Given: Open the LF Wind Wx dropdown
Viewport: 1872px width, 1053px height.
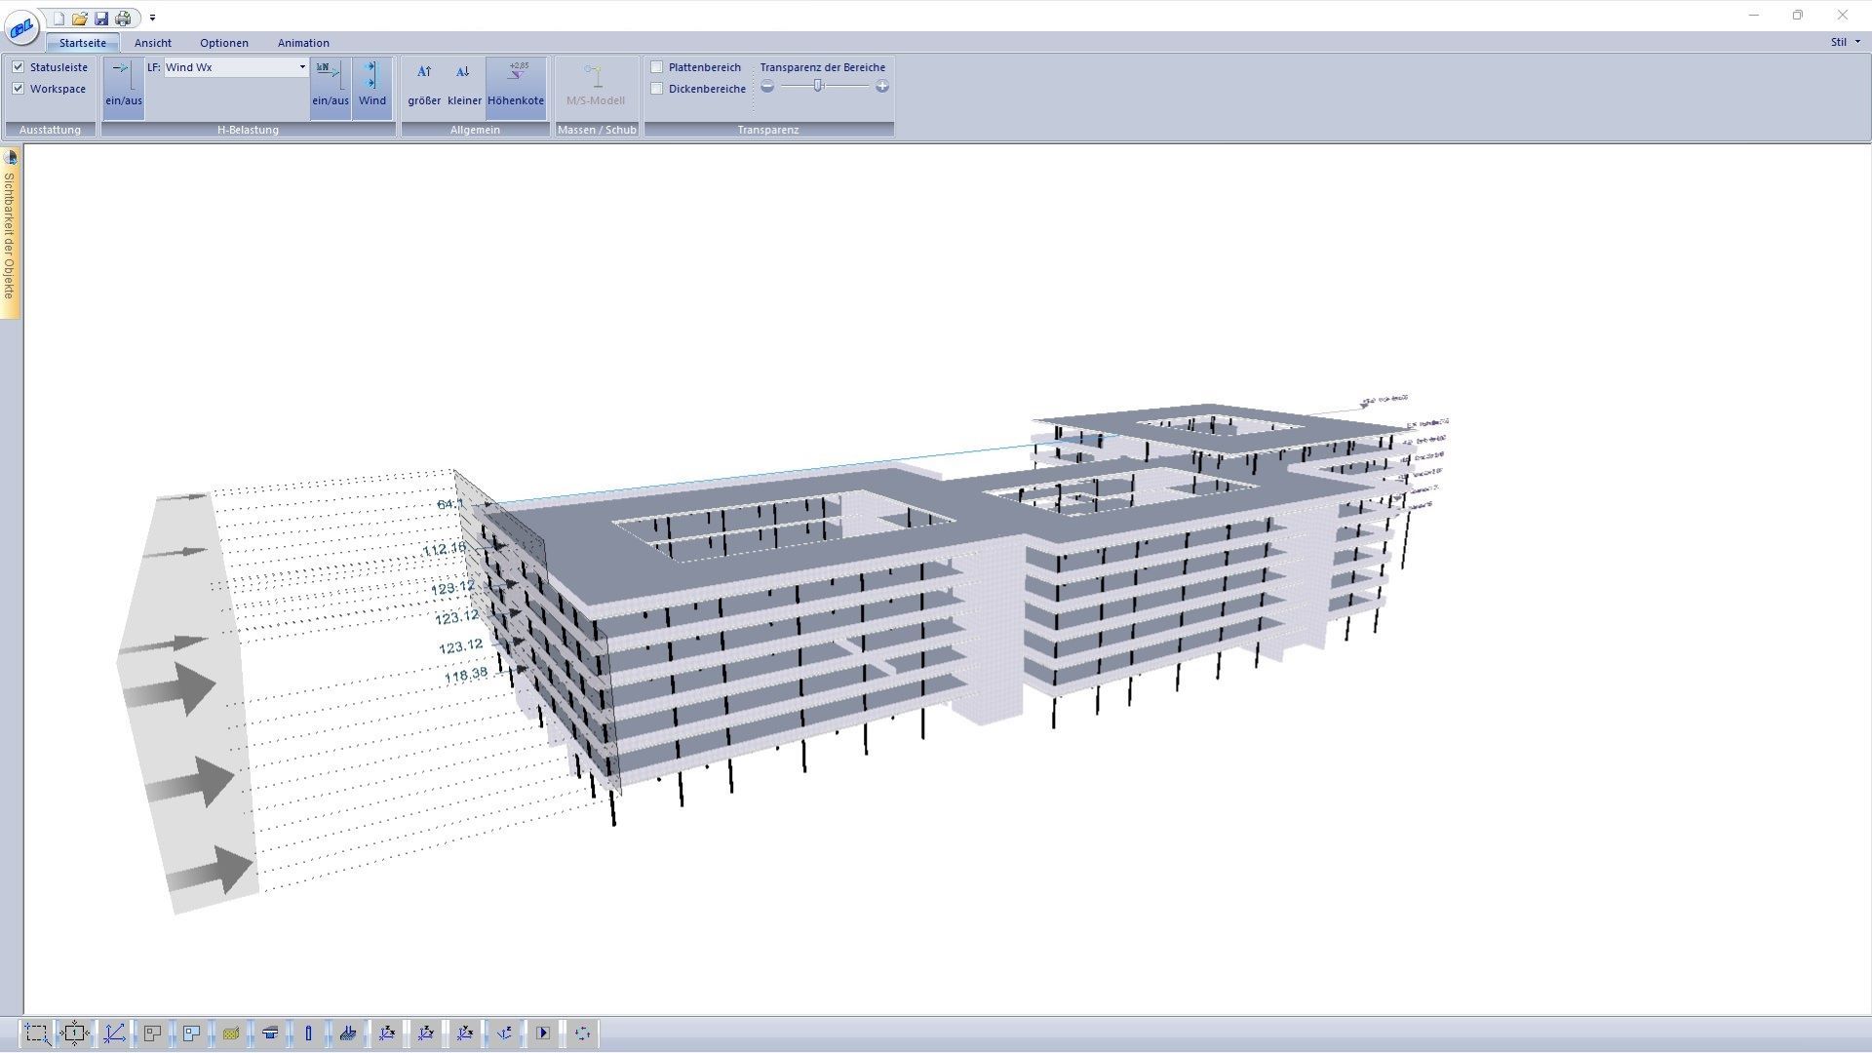Looking at the screenshot, I should [x=302, y=67].
